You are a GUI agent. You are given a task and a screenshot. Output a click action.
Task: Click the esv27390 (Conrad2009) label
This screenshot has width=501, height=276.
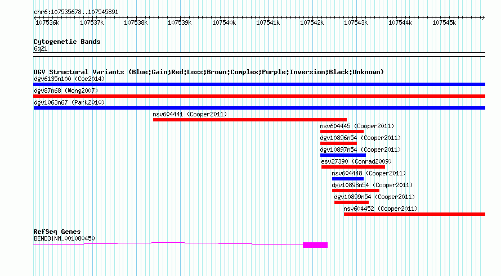[x=356, y=161]
